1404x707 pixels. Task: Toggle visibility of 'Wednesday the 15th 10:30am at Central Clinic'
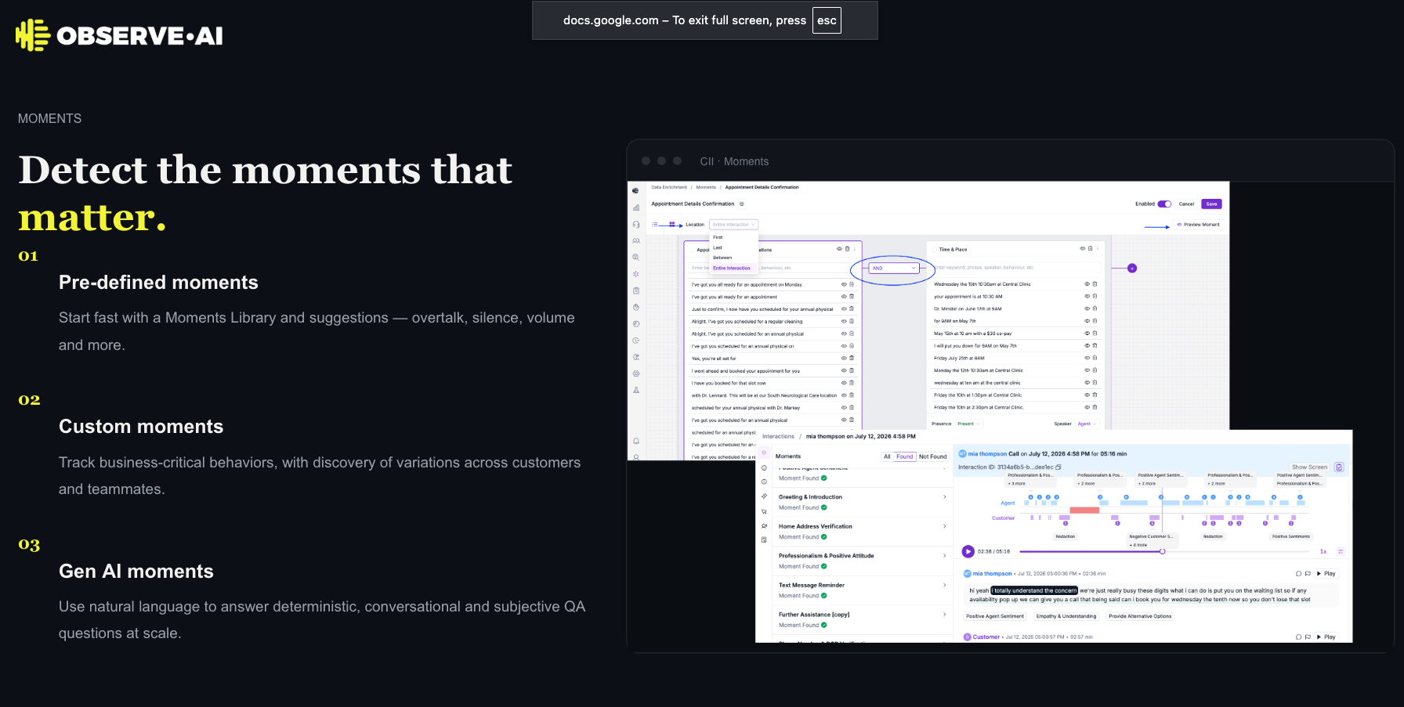click(x=1087, y=284)
